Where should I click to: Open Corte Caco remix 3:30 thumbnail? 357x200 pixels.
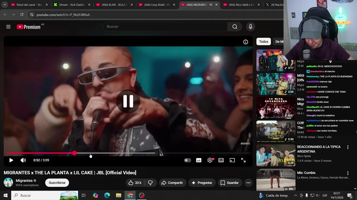click(276, 132)
